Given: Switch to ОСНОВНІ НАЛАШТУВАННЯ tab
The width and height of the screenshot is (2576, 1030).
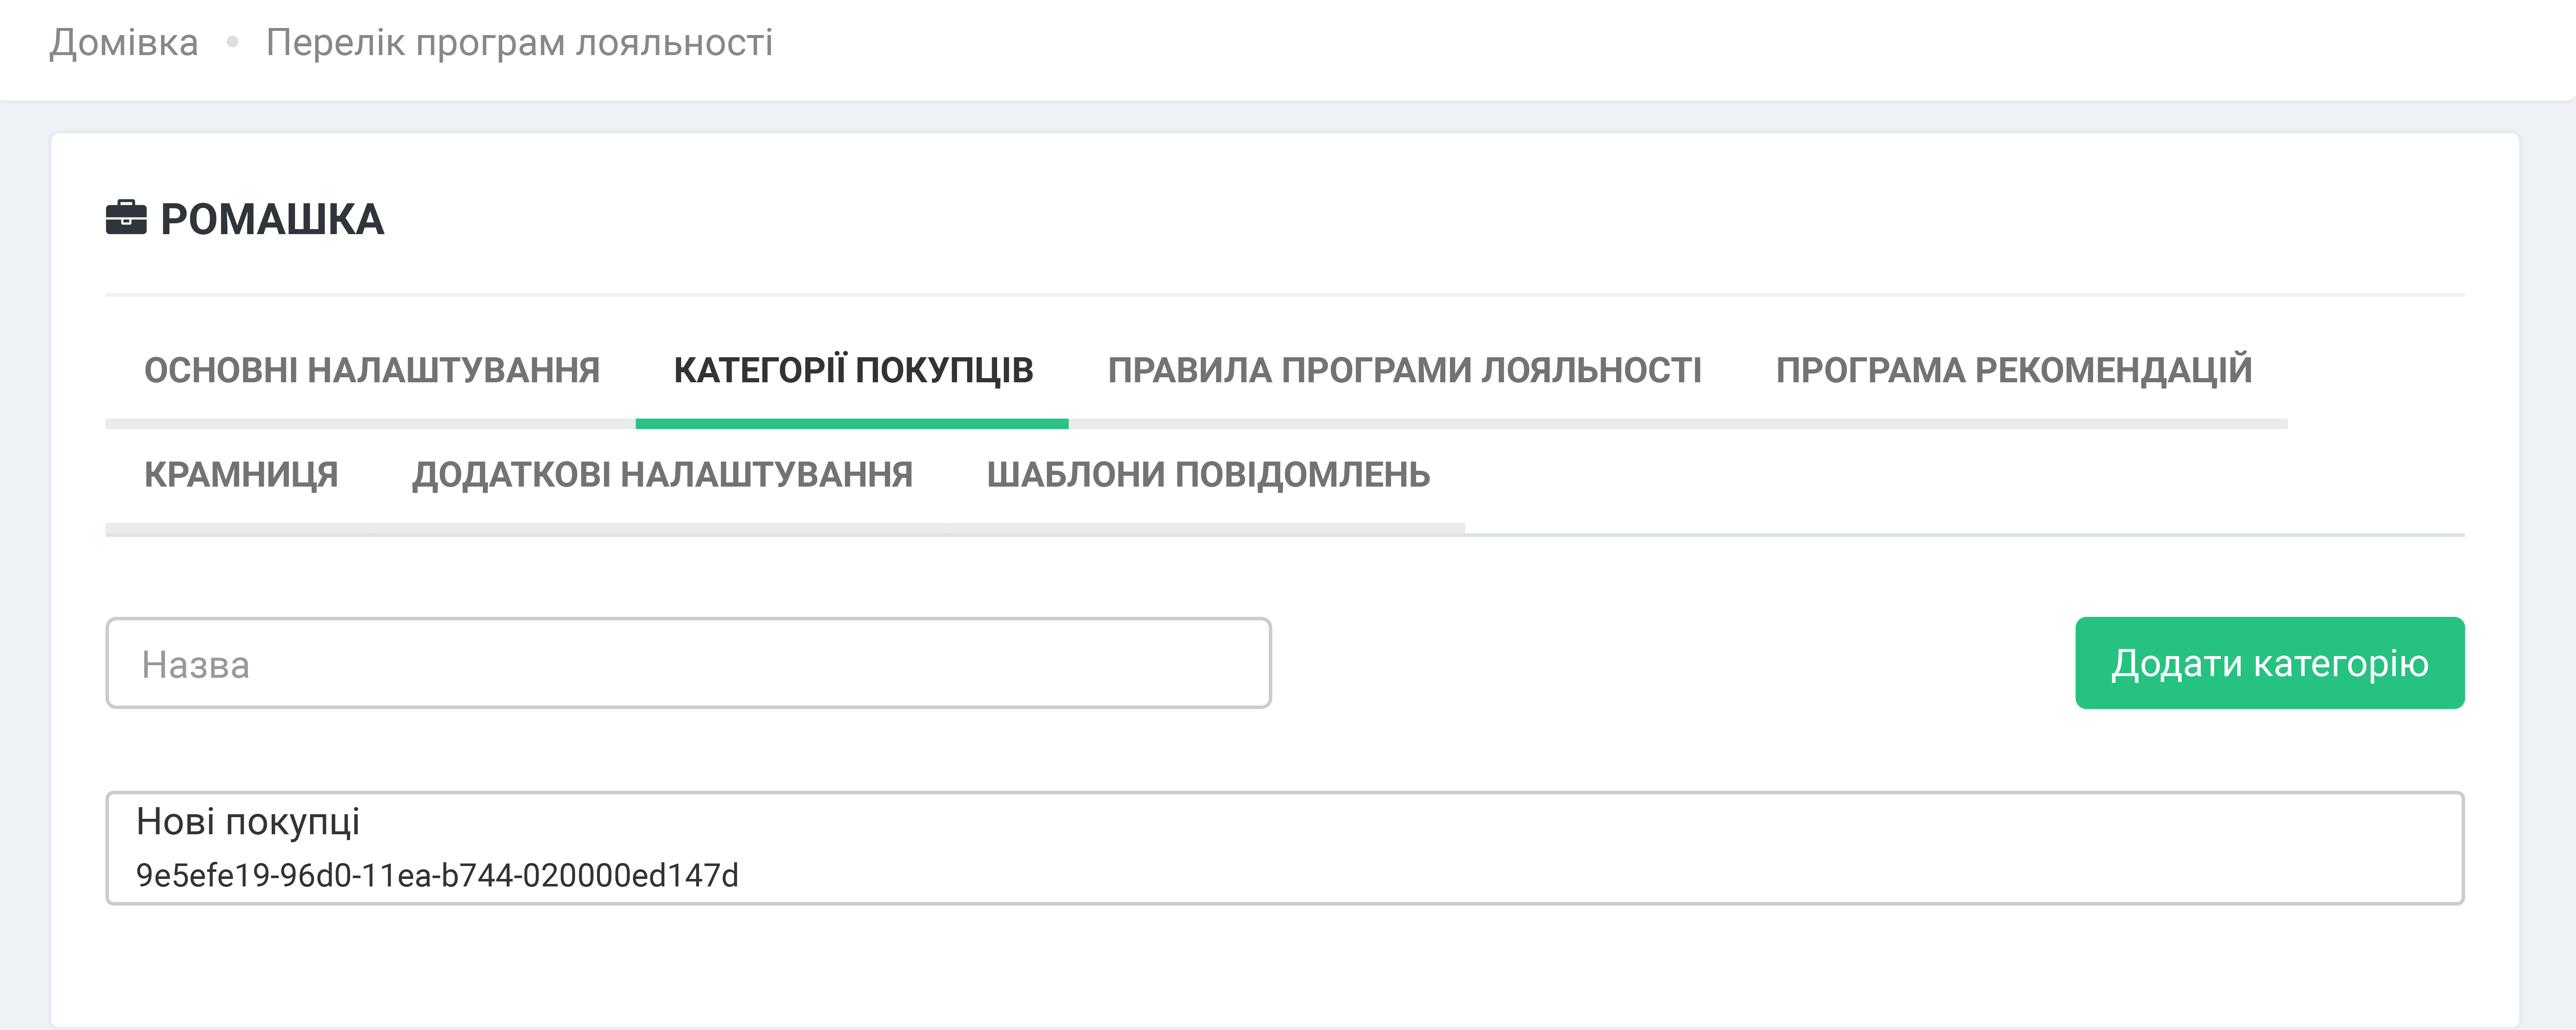Looking at the screenshot, I should click(x=372, y=370).
